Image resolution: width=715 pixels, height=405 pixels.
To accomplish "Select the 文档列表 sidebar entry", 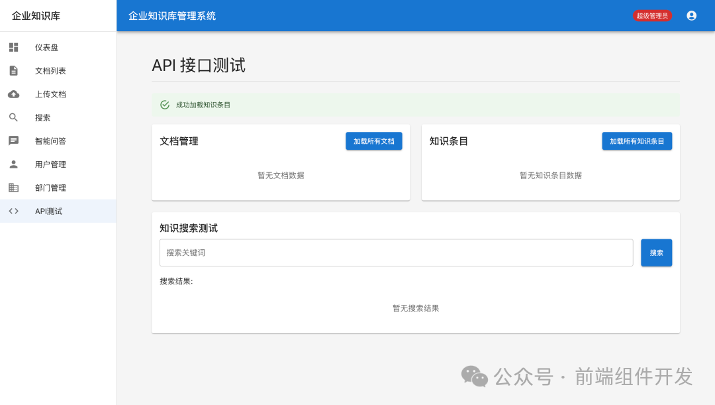I will pyautogui.click(x=50, y=70).
